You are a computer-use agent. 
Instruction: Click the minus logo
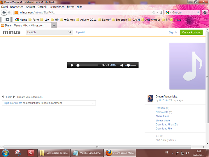[x=12, y=32]
